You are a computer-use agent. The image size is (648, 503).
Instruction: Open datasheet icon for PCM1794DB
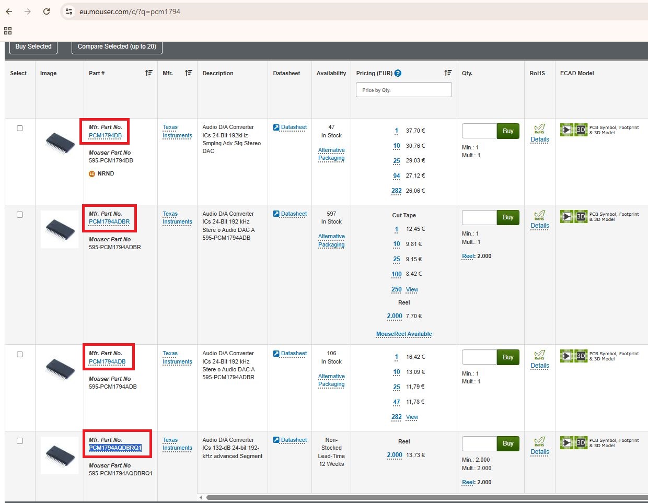click(x=276, y=127)
